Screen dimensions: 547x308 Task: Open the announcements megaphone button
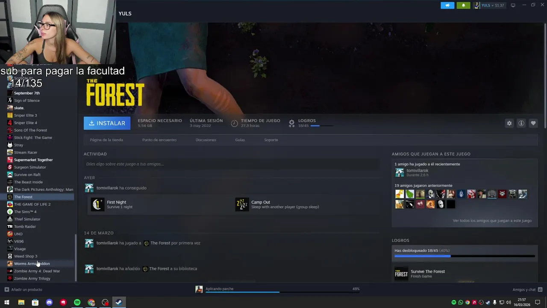pos(447,5)
